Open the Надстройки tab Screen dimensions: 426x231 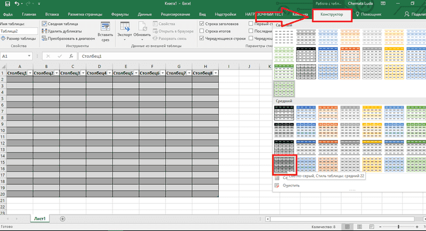pos(225,15)
